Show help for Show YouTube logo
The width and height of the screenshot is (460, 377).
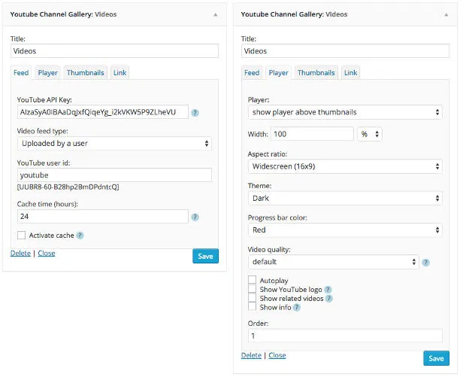[x=328, y=290]
